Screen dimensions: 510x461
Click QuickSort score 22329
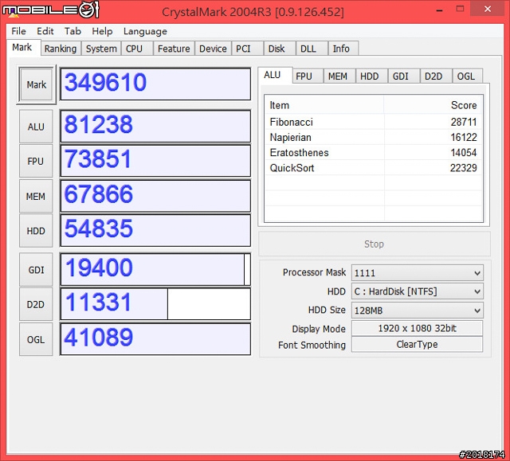pos(463,168)
